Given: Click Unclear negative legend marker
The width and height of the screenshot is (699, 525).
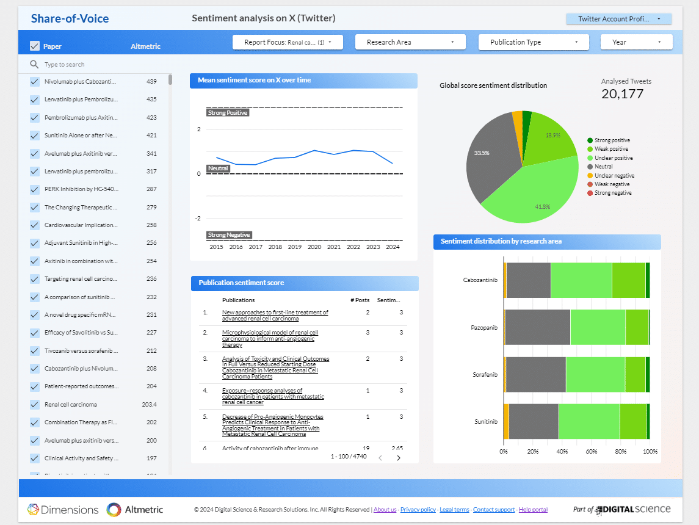Looking at the screenshot, I should tap(590, 176).
